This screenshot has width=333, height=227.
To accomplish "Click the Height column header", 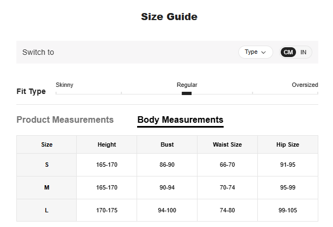I will pyautogui.click(x=107, y=144).
